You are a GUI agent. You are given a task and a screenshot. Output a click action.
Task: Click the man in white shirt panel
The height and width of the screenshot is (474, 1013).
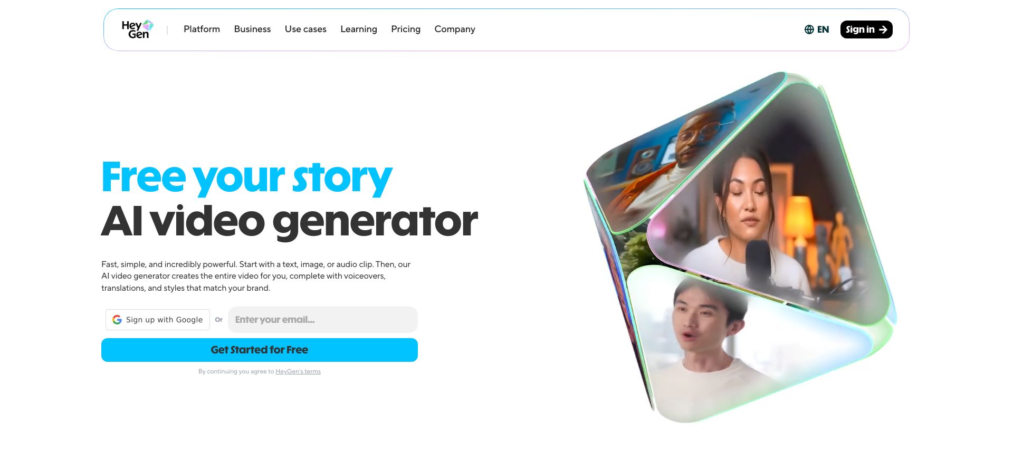point(739,342)
